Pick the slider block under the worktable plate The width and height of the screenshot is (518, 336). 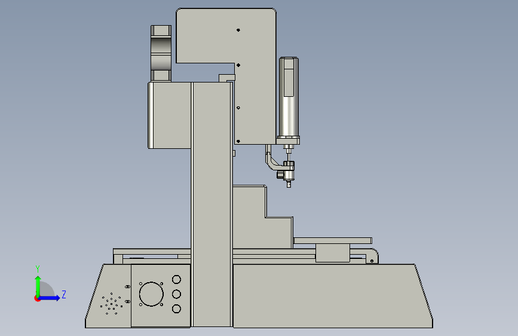pos(333,253)
